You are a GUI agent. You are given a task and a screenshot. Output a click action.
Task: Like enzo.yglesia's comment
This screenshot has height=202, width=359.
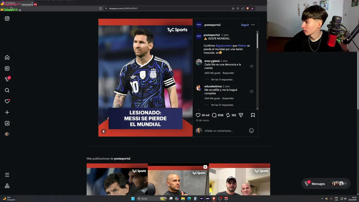tap(252, 66)
